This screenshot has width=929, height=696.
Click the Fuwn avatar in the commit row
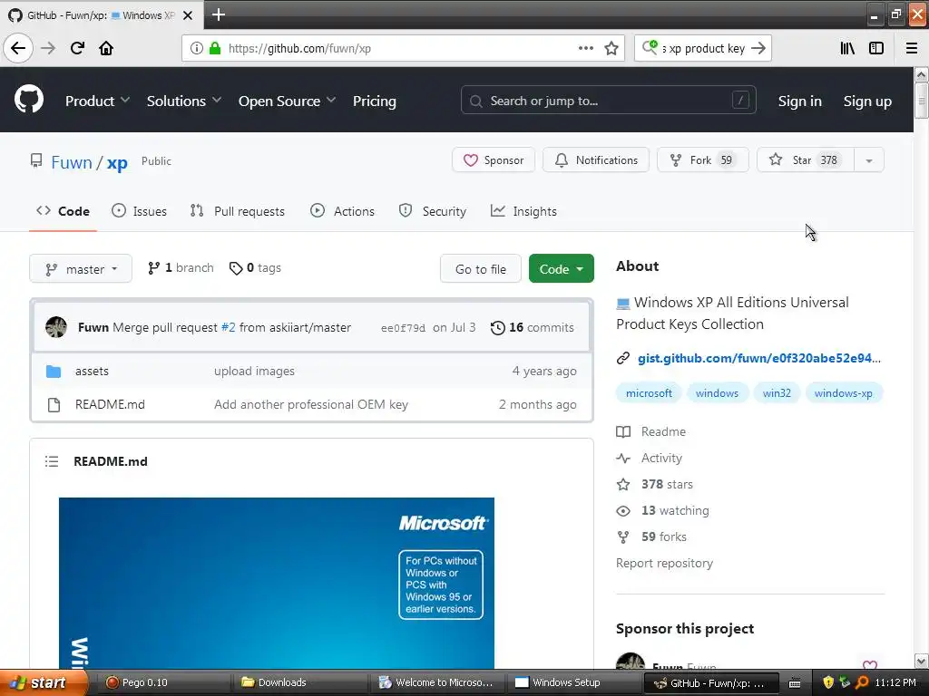point(56,327)
